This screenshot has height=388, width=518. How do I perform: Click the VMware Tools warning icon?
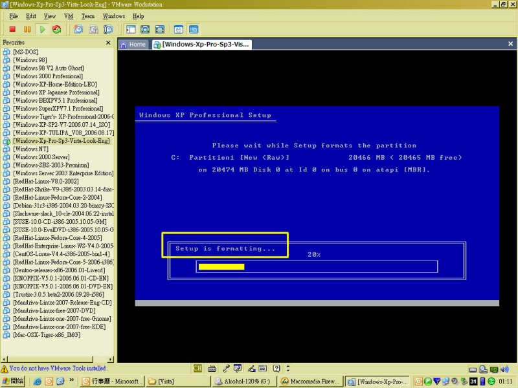(x=5, y=369)
